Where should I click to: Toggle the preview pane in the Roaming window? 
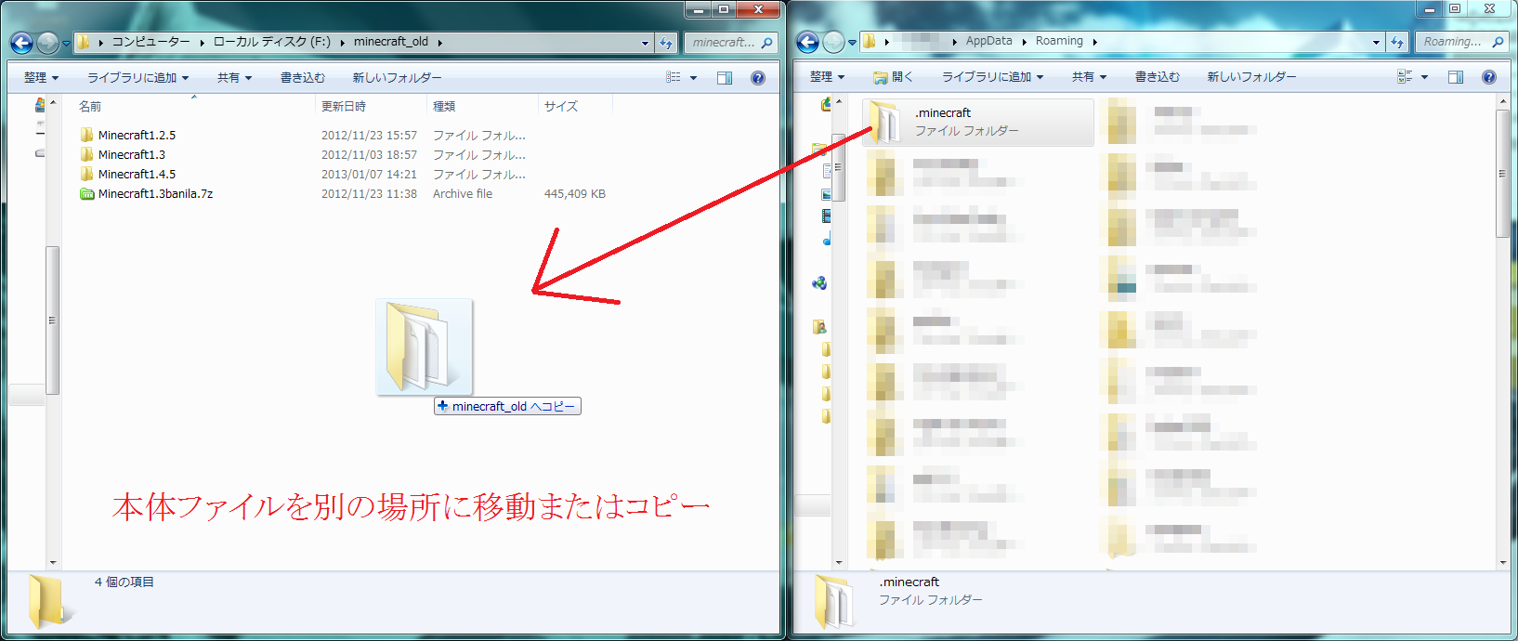1456,77
